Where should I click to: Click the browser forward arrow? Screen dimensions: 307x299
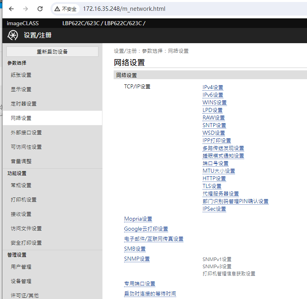pyautogui.click(x=26, y=9)
